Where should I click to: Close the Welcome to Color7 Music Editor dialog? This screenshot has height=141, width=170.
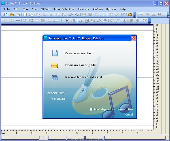point(133,38)
